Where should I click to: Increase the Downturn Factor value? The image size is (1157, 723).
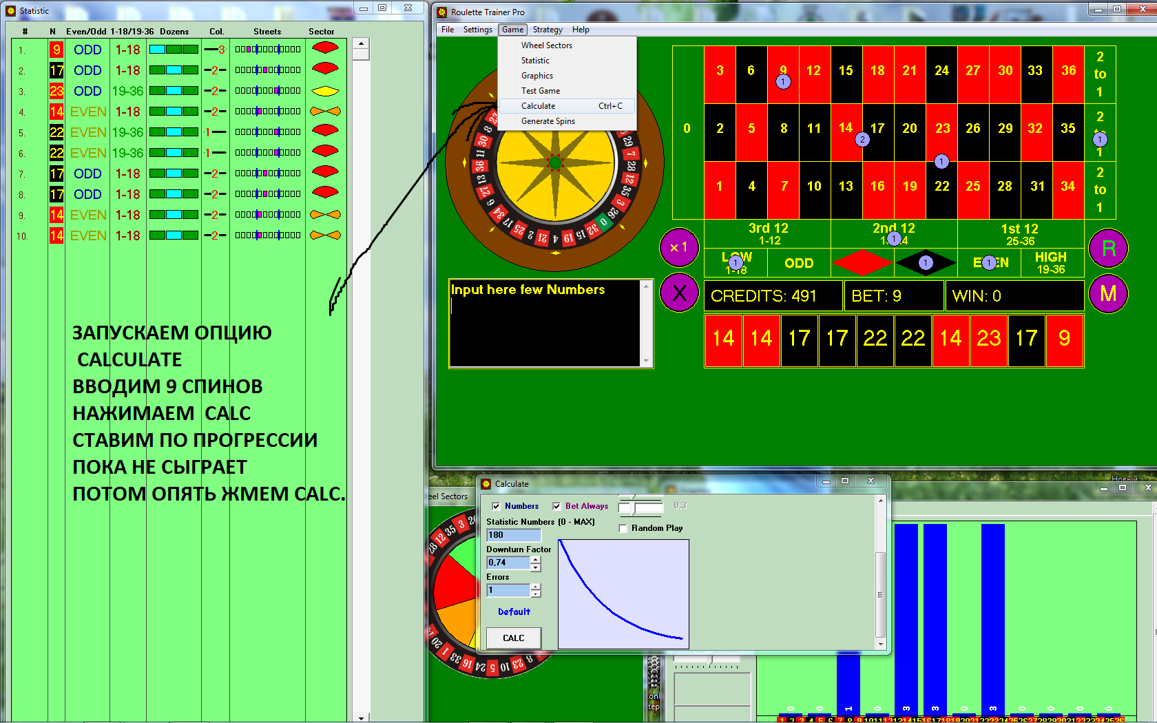(x=536, y=559)
